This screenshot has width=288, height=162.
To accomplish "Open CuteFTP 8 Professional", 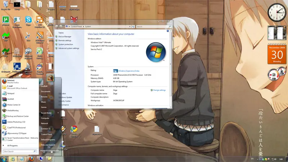I will pyautogui.click(x=19, y=128).
